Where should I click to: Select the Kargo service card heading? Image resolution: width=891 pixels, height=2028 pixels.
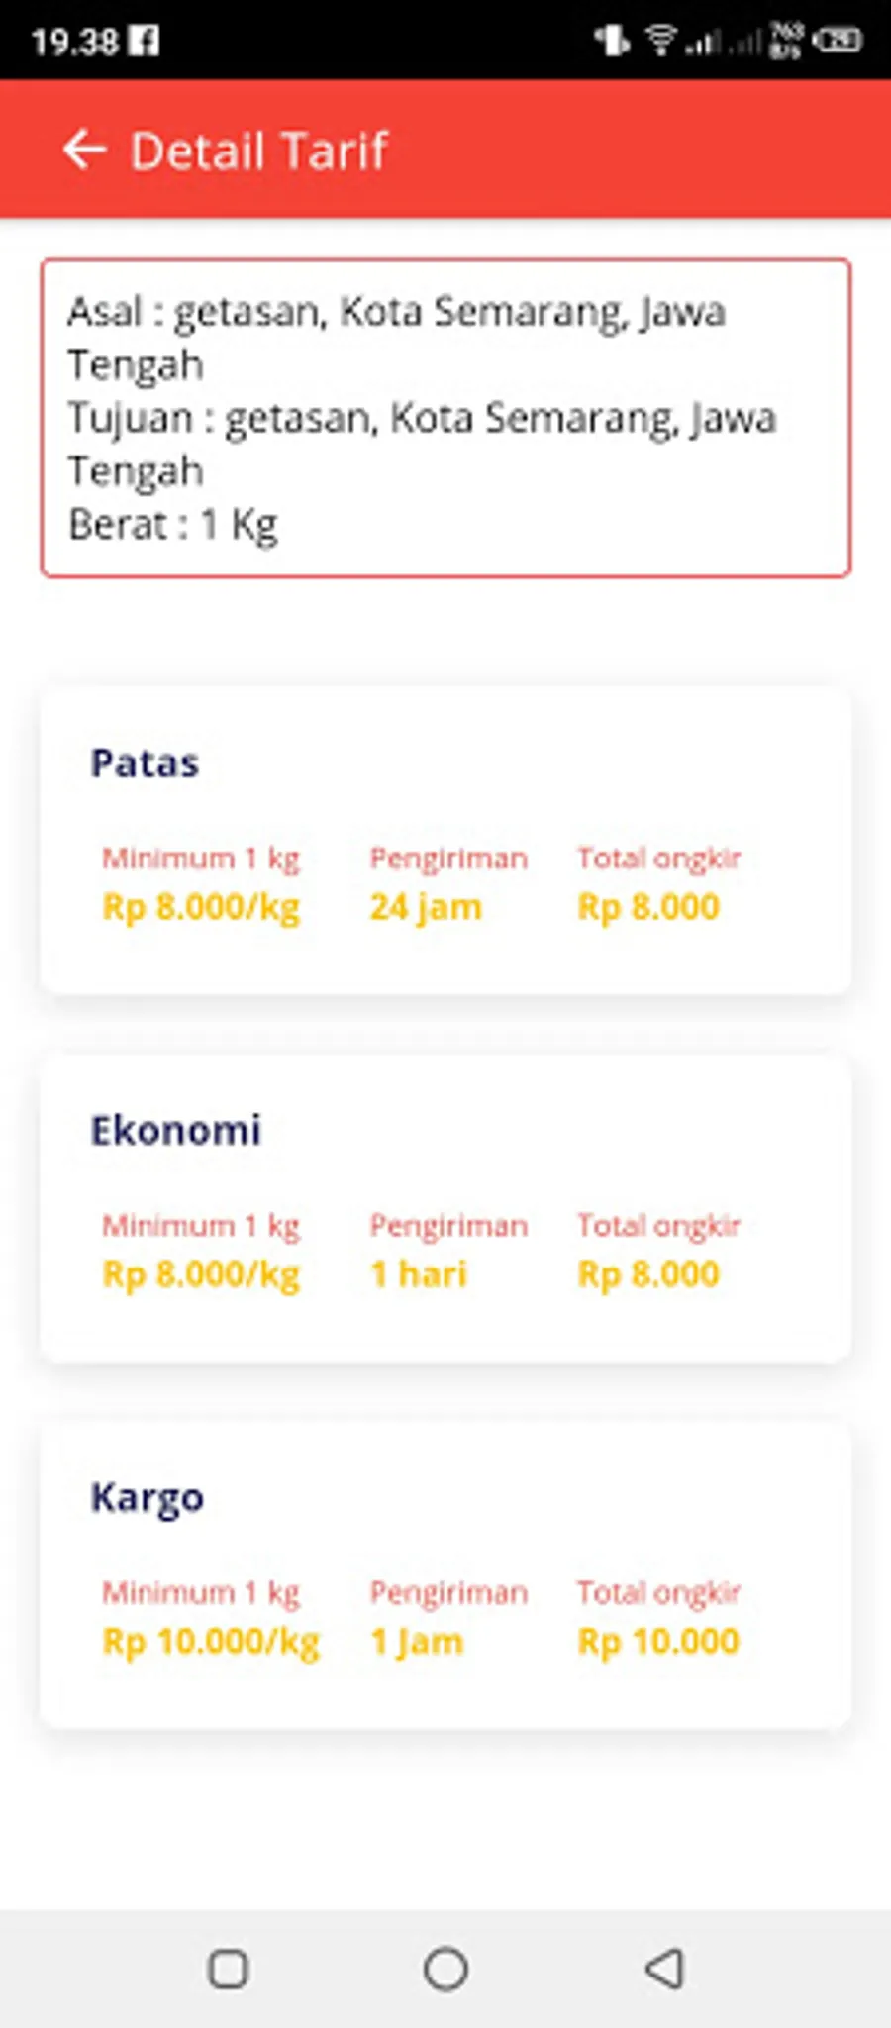(147, 1498)
